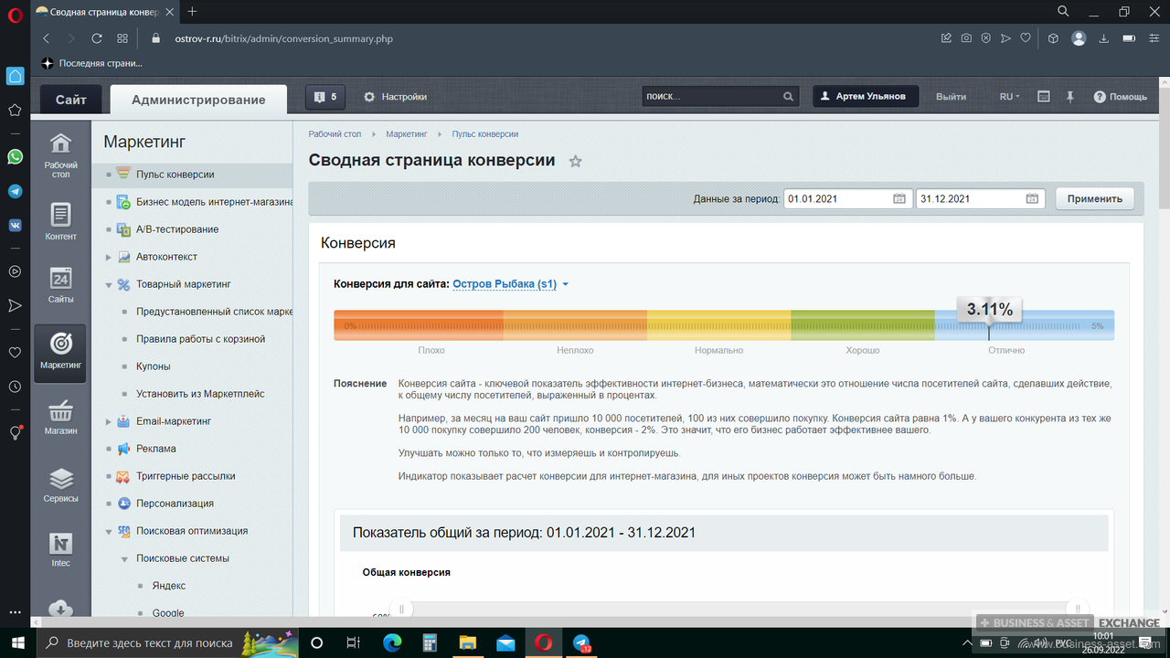The width and height of the screenshot is (1170, 658).
Task: Open calendar picker for start date
Action: (x=899, y=198)
